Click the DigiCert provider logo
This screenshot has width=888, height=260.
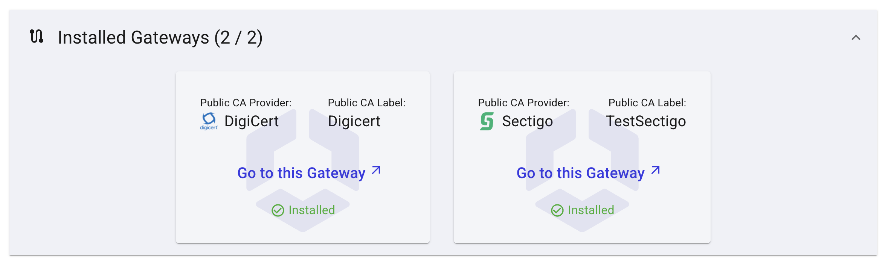[x=209, y=121]
